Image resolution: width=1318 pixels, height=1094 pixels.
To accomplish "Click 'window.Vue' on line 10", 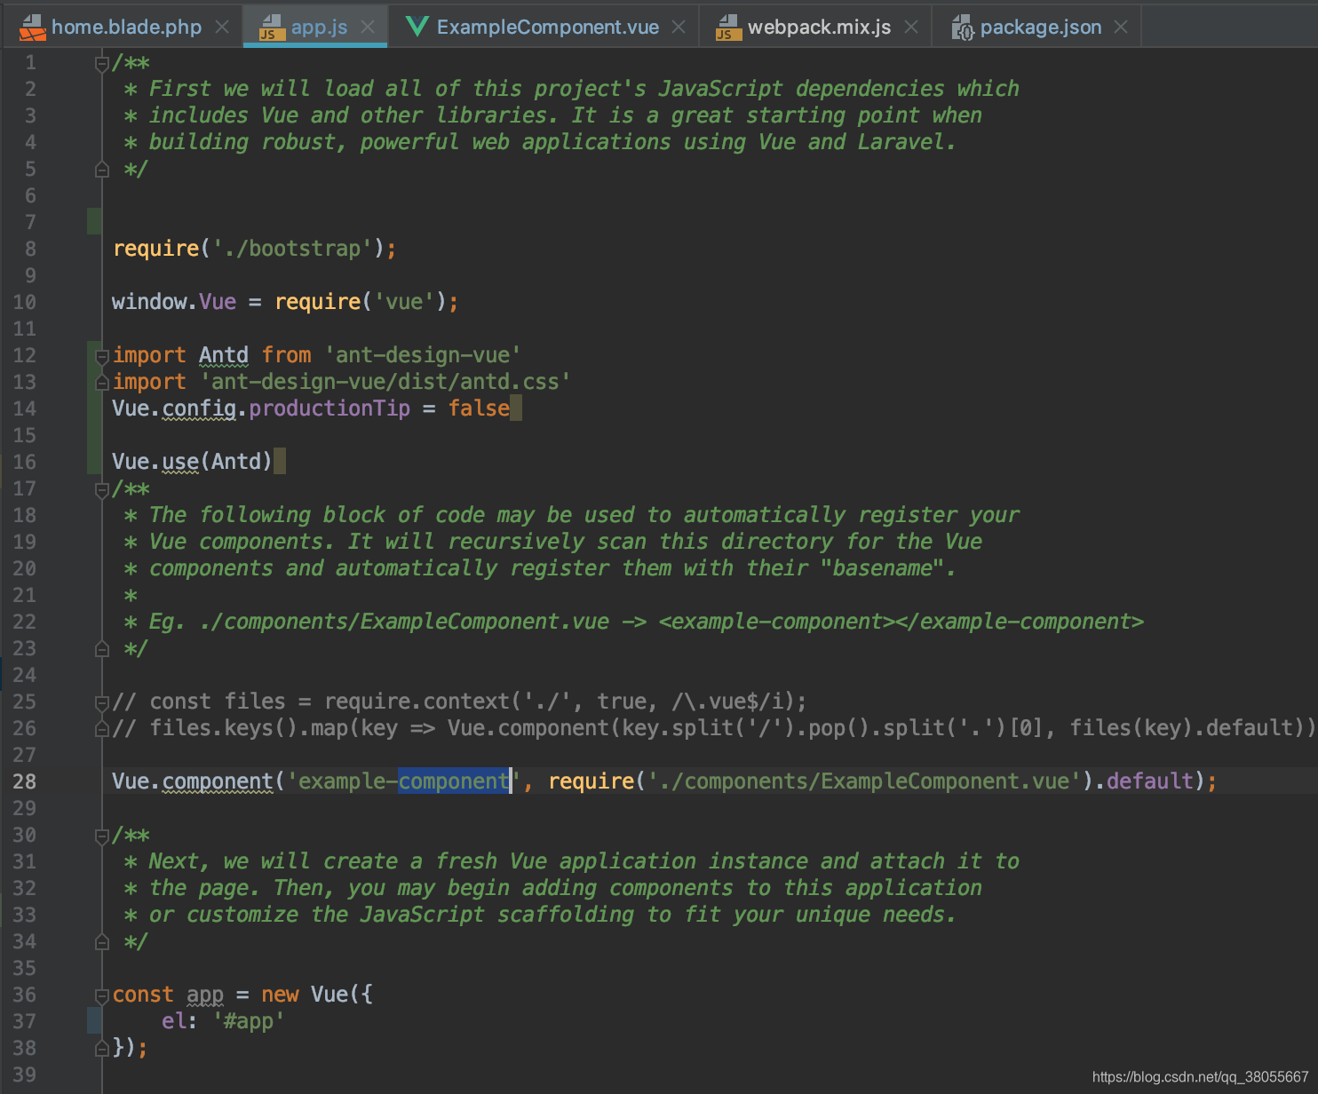I will (174, 302).
